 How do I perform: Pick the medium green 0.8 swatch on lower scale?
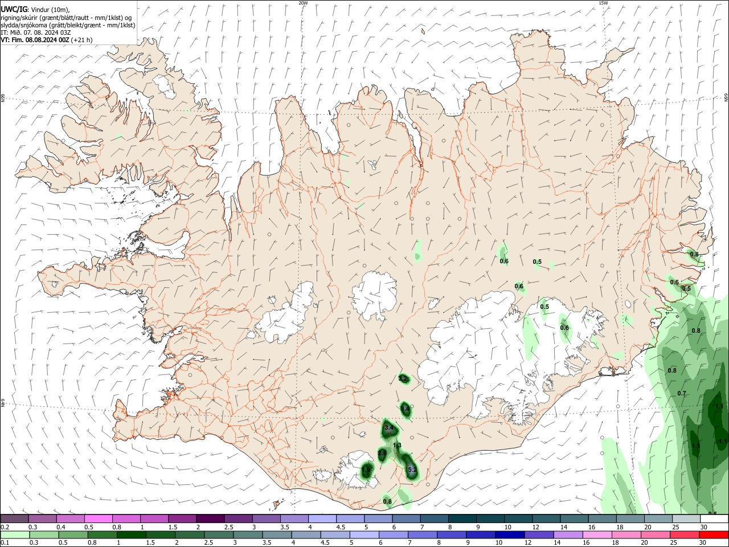click(x=103, y=535)
